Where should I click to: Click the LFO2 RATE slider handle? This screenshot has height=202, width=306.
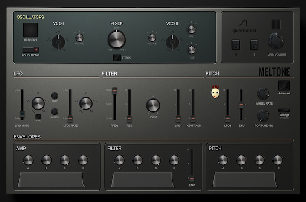pos(70,118)
